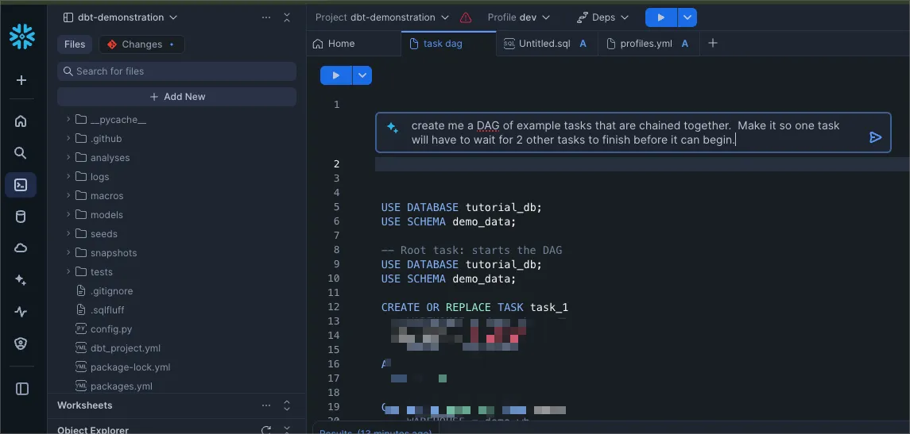Open Monitoring activity icon in sidebar

coord(21,312)
